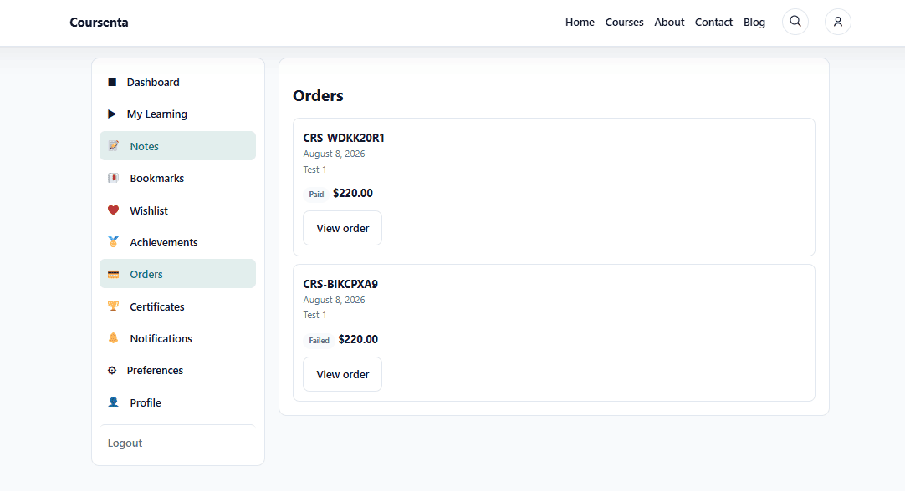The width and height of the screenshot is (905, 491).
Task: Open the Blog navigation link
Action: pos(754,22)
